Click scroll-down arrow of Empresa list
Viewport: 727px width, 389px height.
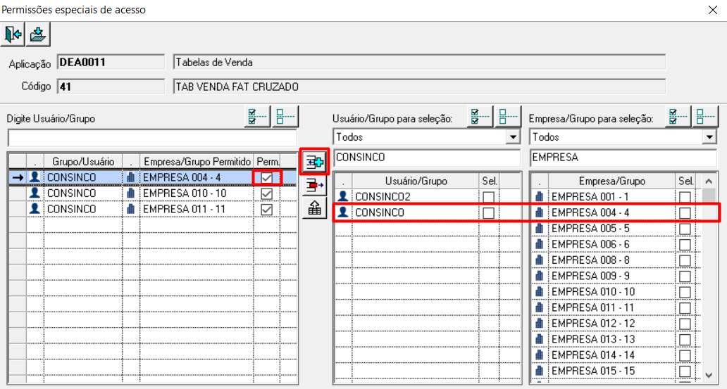[709, 375]
